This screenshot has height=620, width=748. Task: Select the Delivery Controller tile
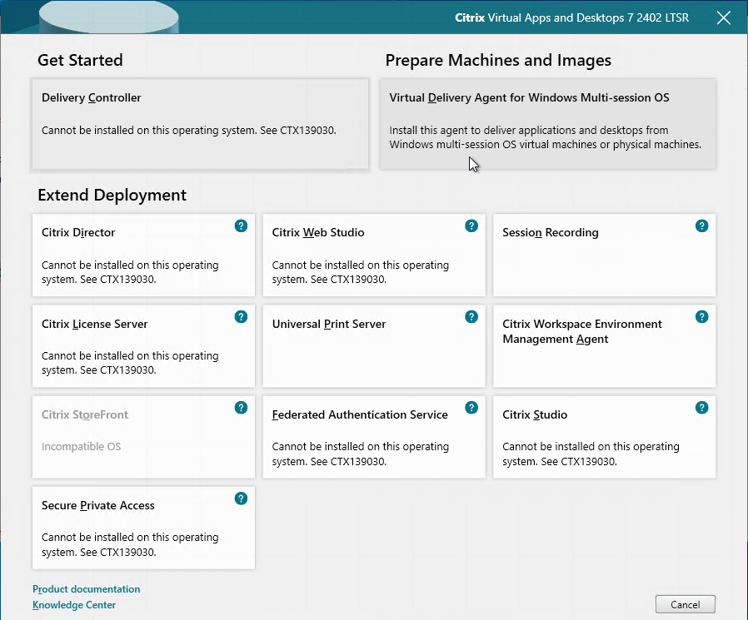pos(201,124)
